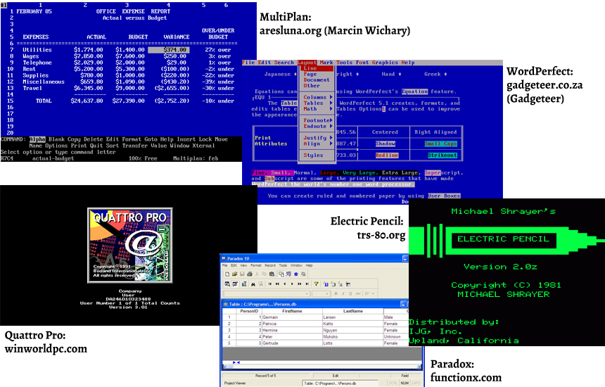The width and height of the screenshot is (605, 387).
Task: Open the font name dropdown in Paradox
Action: (x=307, y=293)
